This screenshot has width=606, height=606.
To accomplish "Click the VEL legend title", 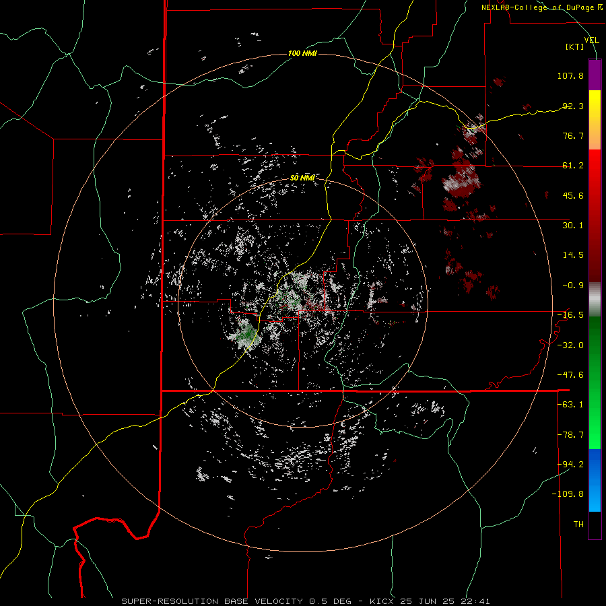I will coord(591,40).
